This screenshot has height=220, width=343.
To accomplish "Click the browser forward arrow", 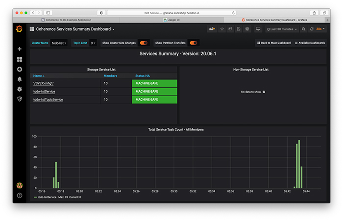I will coord(39,13).
